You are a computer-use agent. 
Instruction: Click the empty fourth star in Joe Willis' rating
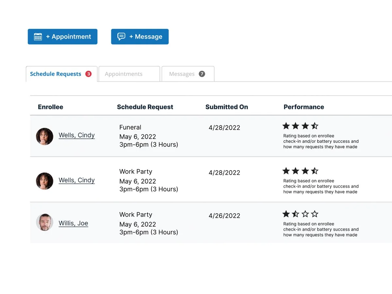[x=315, y=214]
